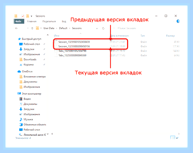Click the Sessions breadcrumb

click(77, 28)
